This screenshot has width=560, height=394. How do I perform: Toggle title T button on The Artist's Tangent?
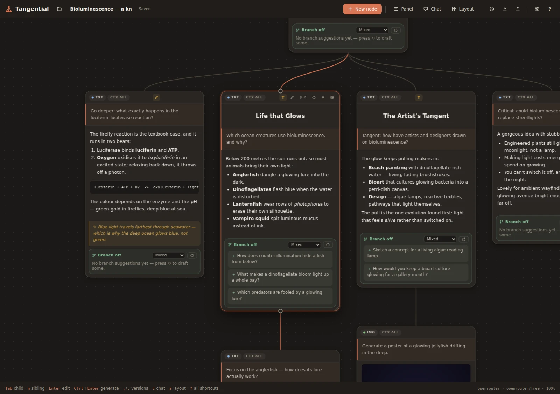click(x=419, y=97)
